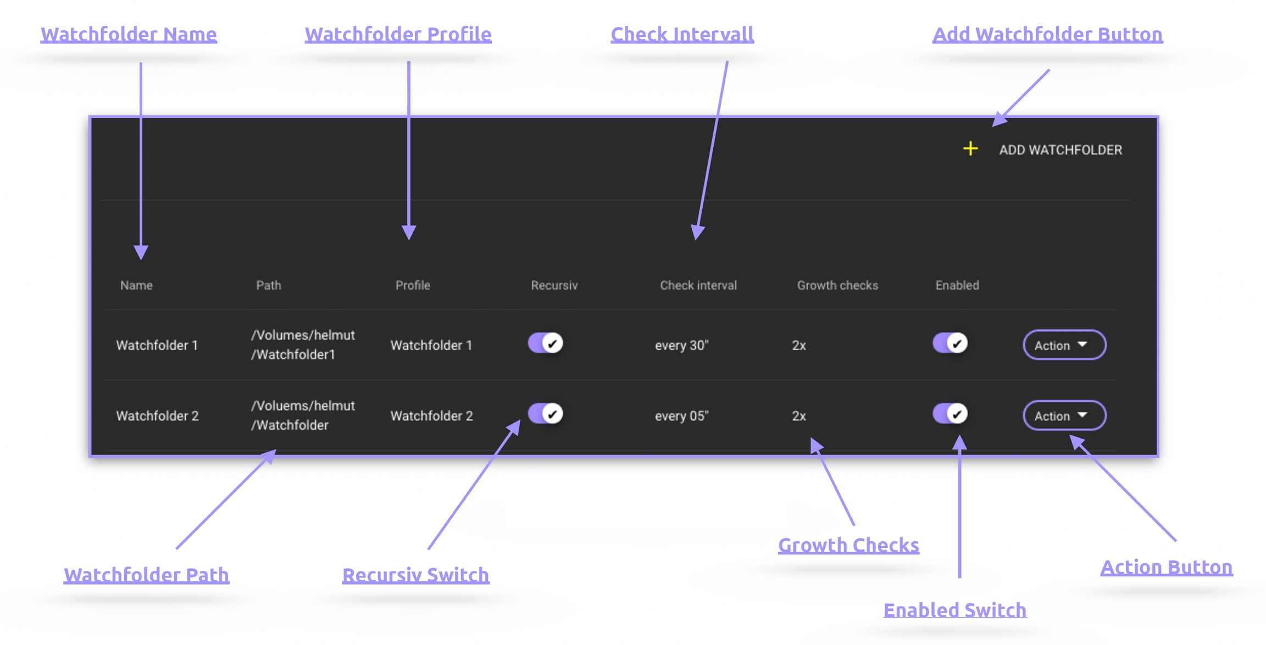Viewport: 1266px width, 645px height.
Task: Open the Watchfolder Profile link
Action: pyautogui.click(x=398, y=34)
